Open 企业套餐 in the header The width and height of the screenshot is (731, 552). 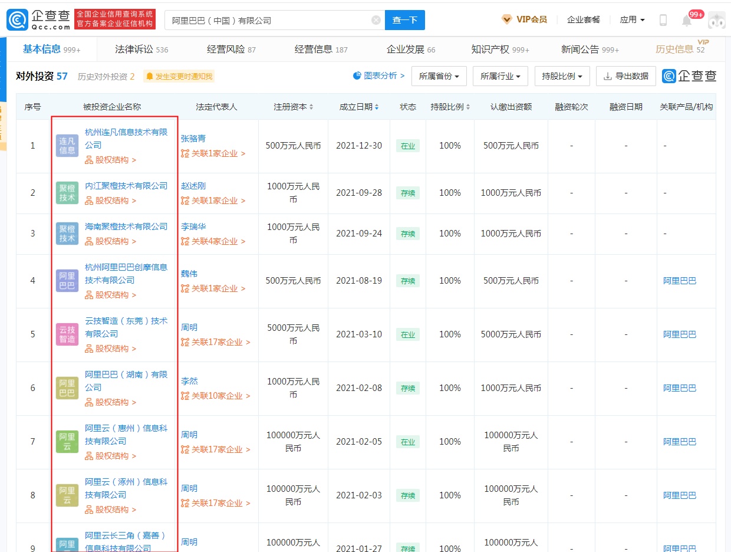click(x=583, y=19)
